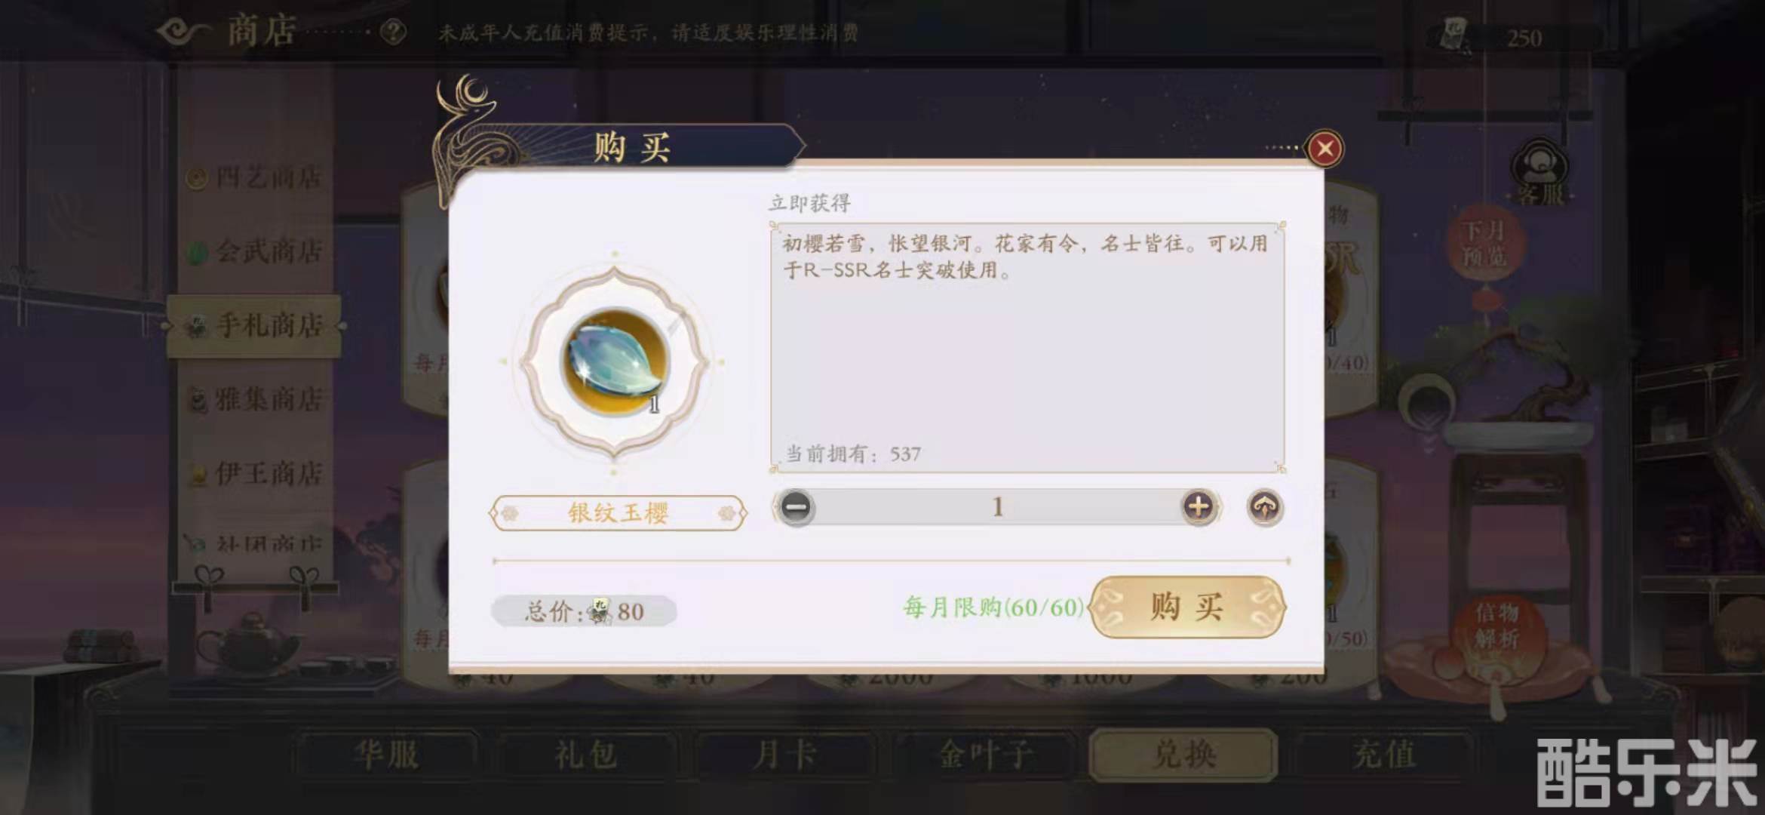Viewport: 1765px width, 815px height.
Task: Open 下月预览 lantern preview
Action: [x=1484, y=243]
